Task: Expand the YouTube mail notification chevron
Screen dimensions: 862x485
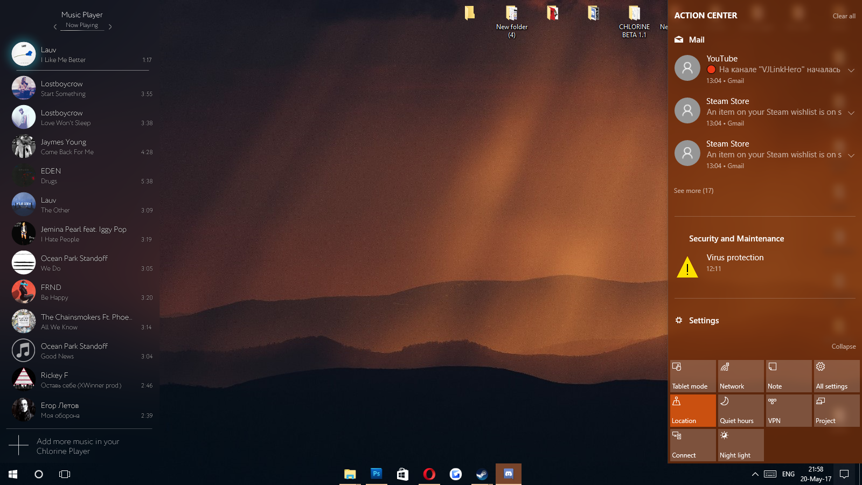Action: click(x=851, y=70)
